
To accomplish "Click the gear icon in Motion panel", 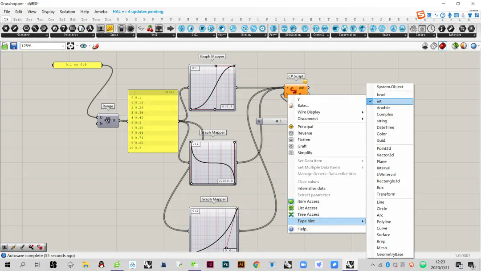I will [x=262, y=29].
